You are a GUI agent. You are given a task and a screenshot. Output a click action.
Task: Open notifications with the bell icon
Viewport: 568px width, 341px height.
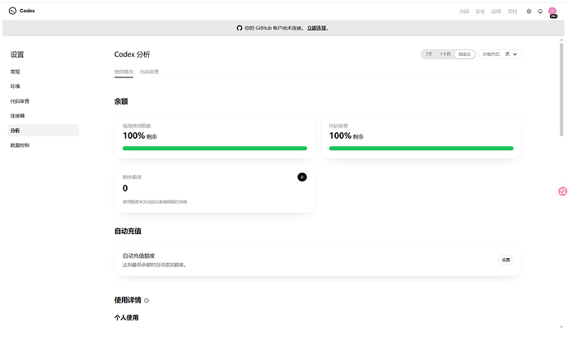540,12
